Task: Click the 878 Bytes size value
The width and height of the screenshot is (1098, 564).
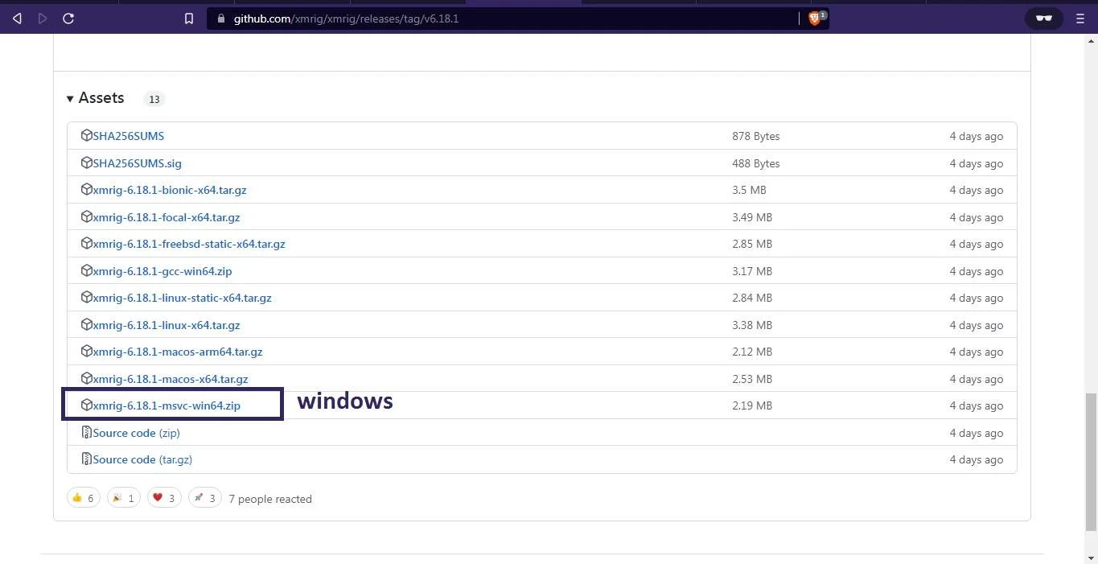Action: point(756,136)
